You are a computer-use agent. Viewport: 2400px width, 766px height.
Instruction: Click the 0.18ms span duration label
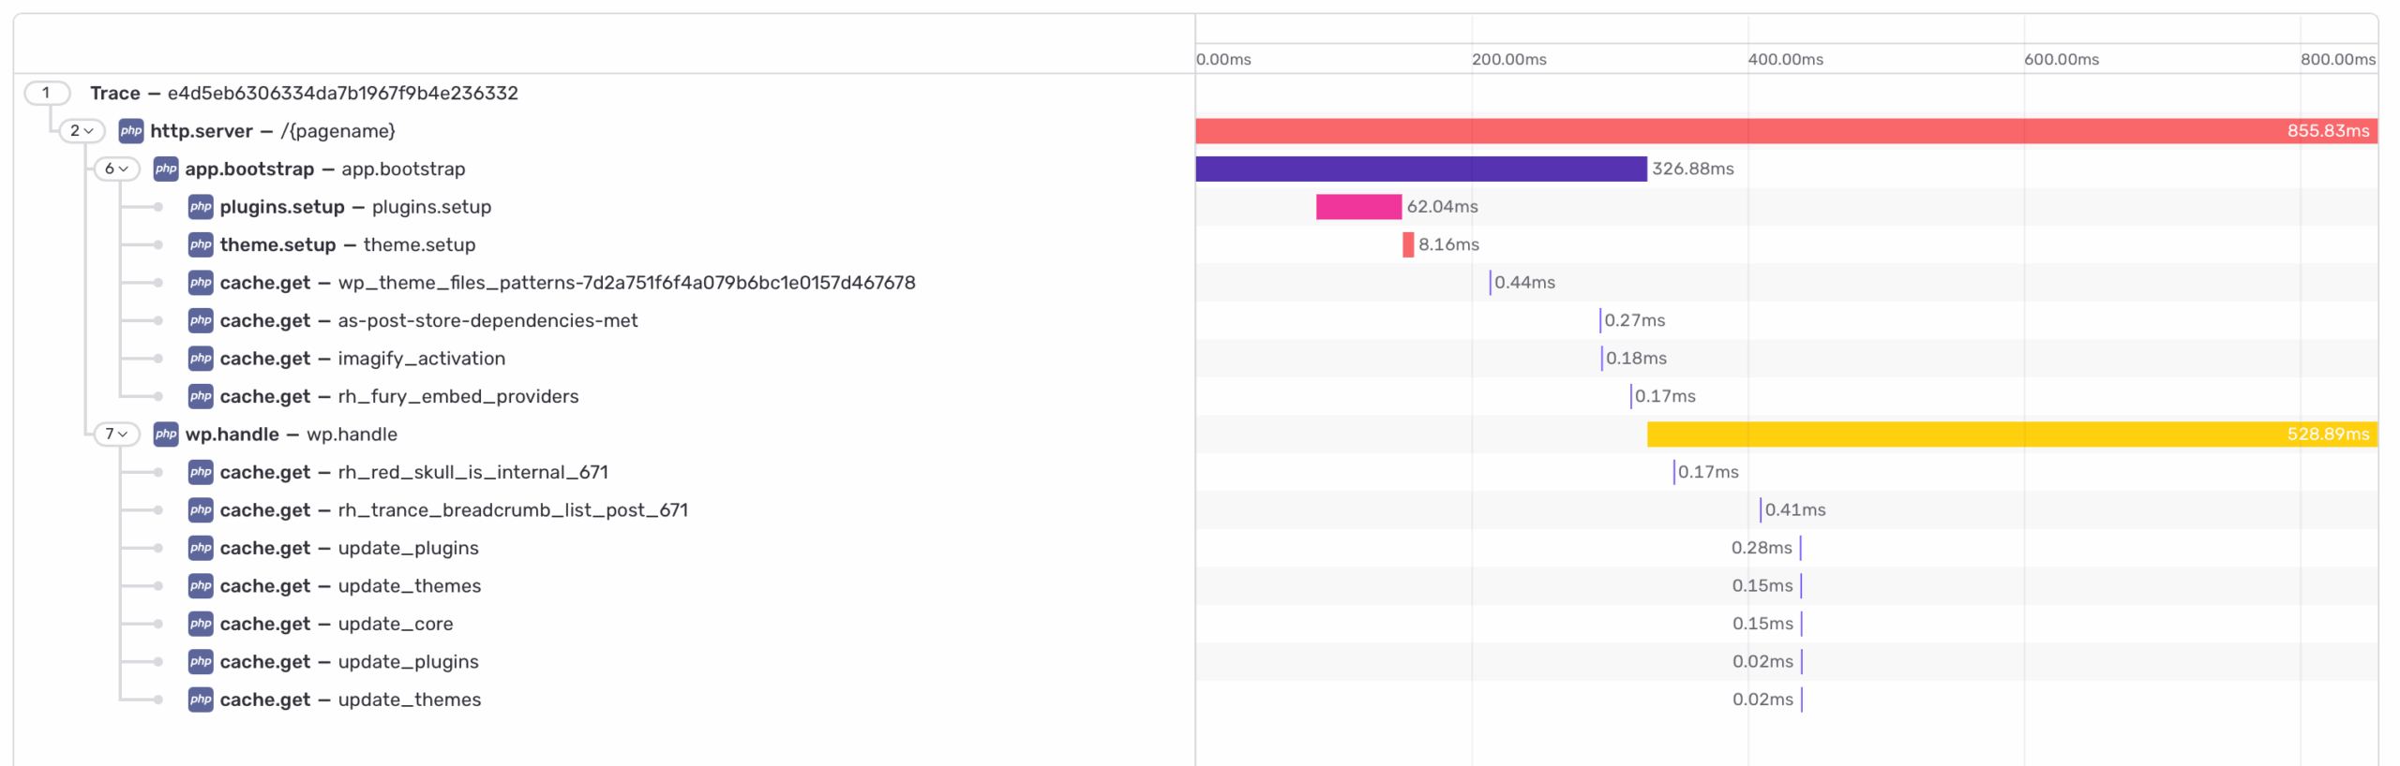click(x=1635, y=359)
